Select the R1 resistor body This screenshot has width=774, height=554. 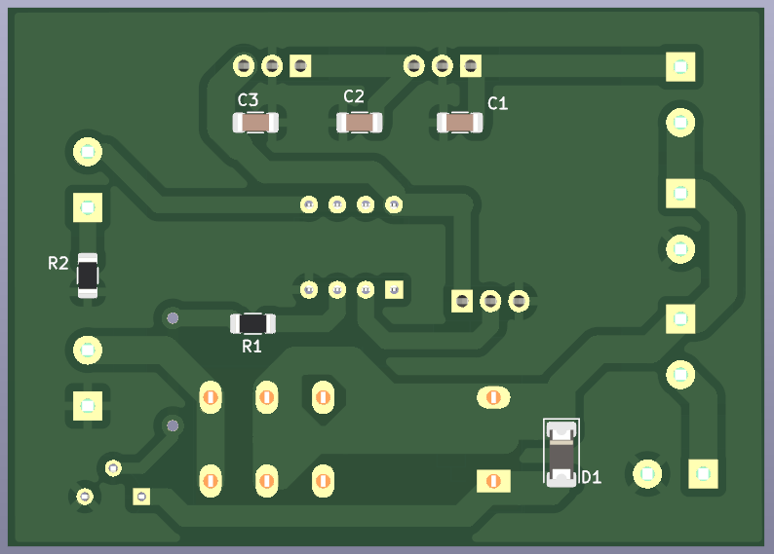pyautogui.click(x=252, y=323)
